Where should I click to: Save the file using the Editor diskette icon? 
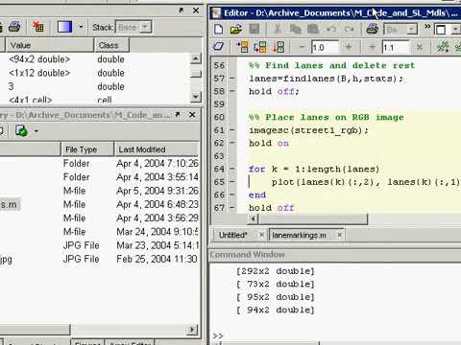click(255, 30)
